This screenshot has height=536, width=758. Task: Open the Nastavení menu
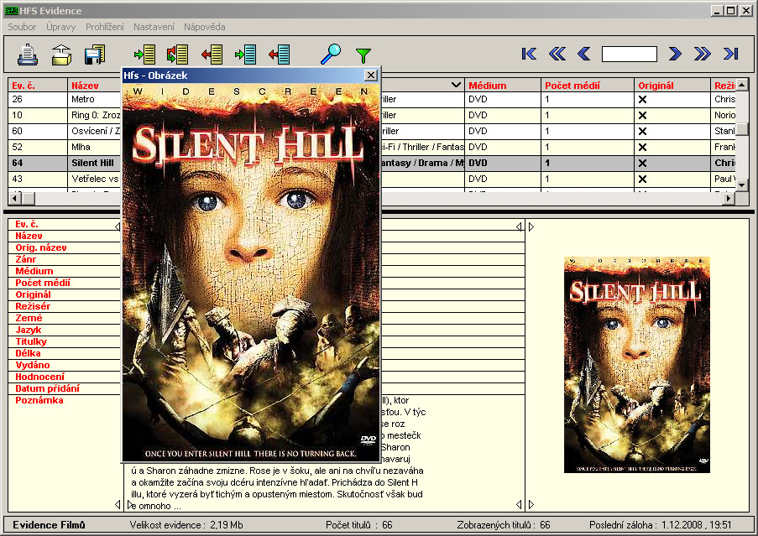coord(154,27)
